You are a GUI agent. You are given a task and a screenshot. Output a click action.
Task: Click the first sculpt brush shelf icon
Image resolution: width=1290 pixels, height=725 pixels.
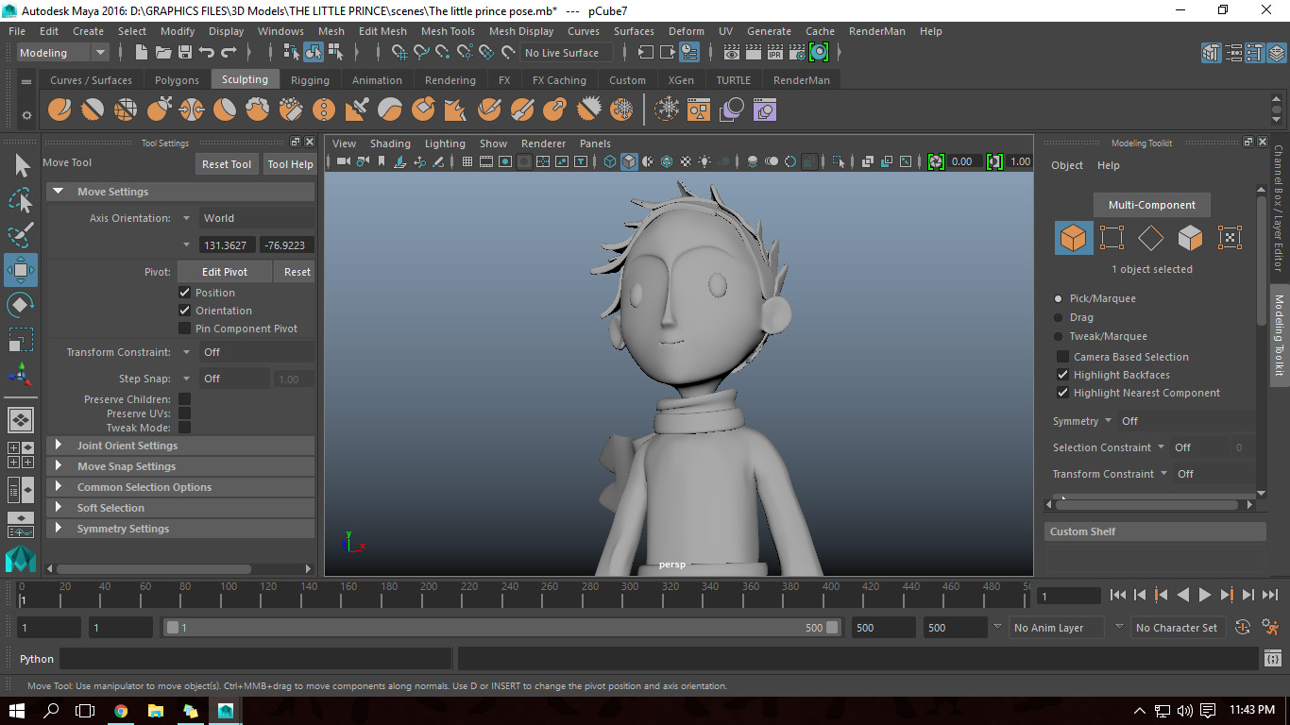click(x=59, y=110)
